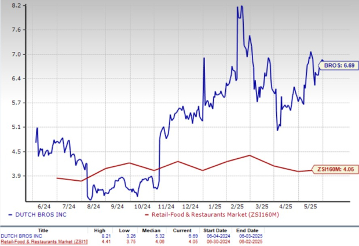Viewport: 359px width, 246px height.
Task: Click the Start Date column header
Action: point(215,230)
